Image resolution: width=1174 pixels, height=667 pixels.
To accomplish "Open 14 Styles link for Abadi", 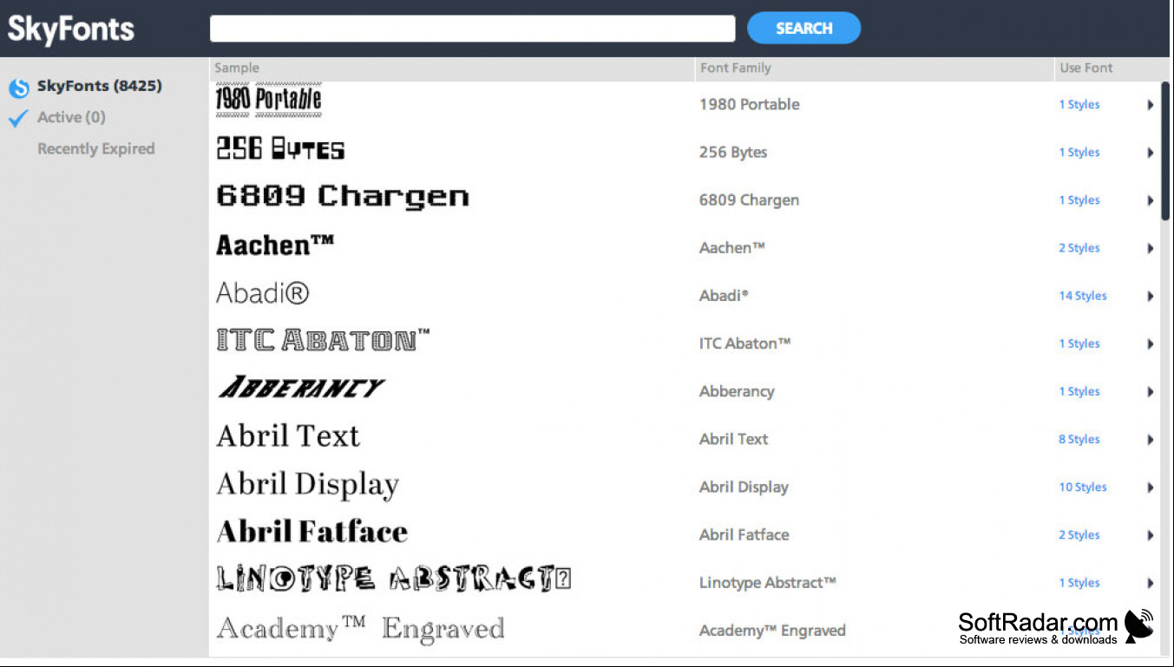I will [x=1082, y=295].
